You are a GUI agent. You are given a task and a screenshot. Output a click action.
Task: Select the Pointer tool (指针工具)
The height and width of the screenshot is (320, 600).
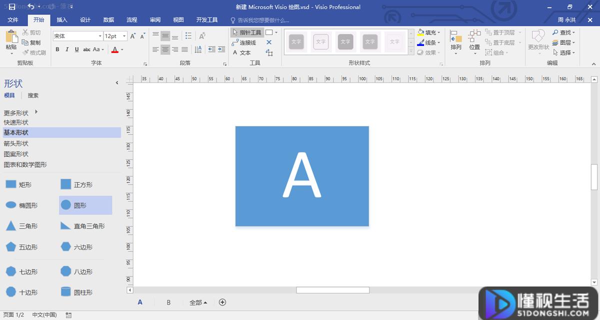click(x=247, y=32)
